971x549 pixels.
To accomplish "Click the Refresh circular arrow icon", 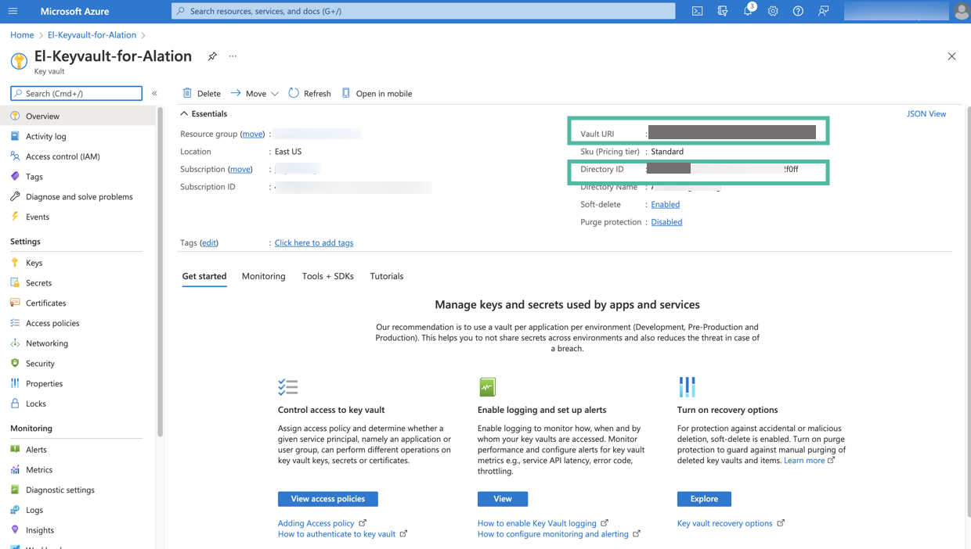I will click(x=294, y=93).
